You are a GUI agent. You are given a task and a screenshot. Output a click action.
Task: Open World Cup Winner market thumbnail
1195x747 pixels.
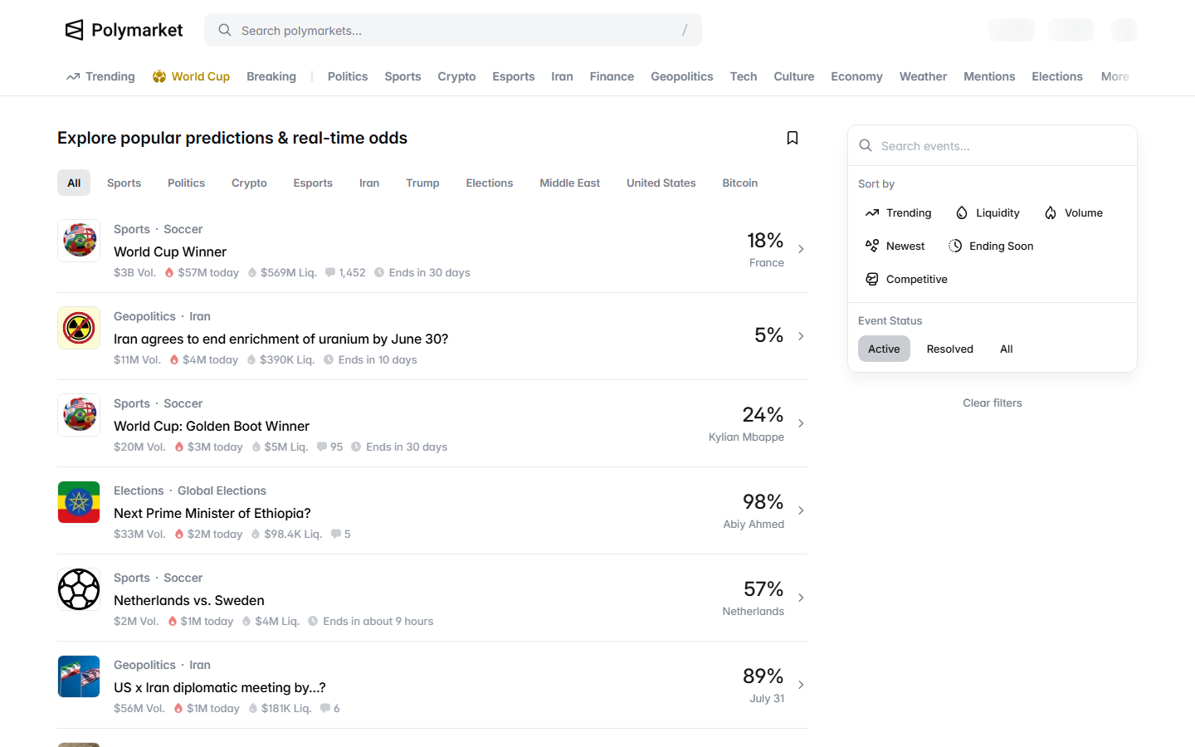click(79, 241)
